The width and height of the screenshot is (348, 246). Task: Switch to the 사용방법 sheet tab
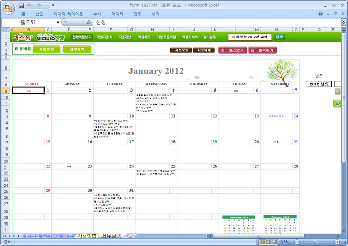(86, 236)
